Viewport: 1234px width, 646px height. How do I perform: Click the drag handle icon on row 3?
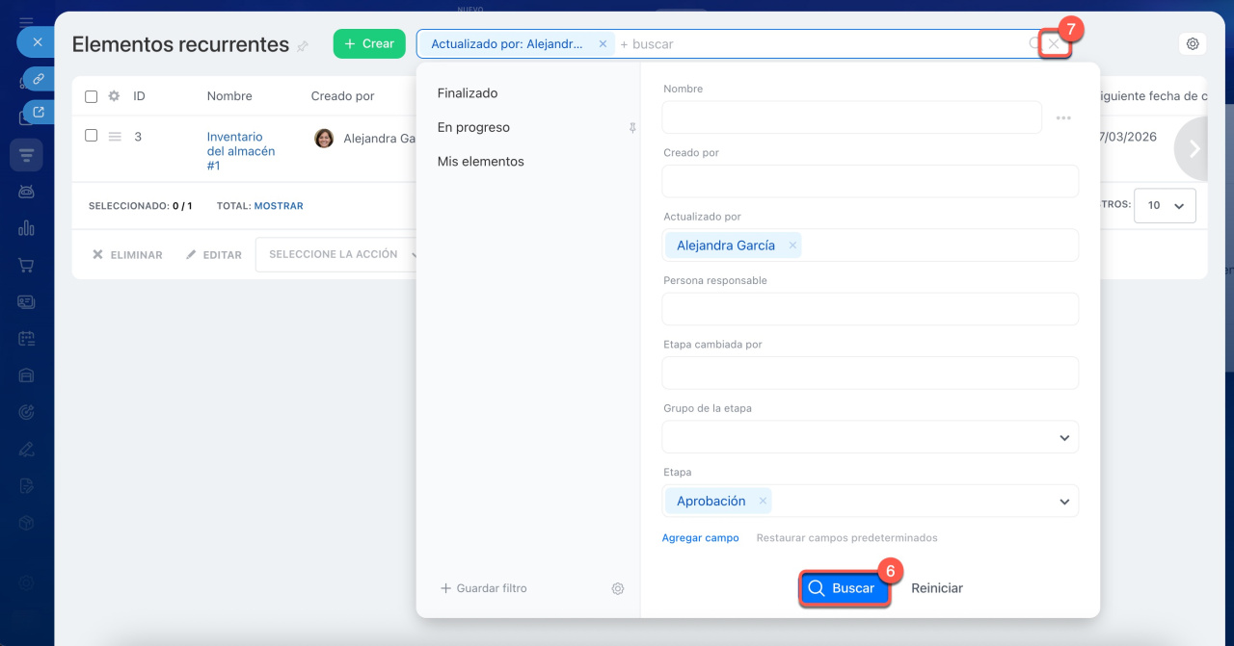[115, 137]
